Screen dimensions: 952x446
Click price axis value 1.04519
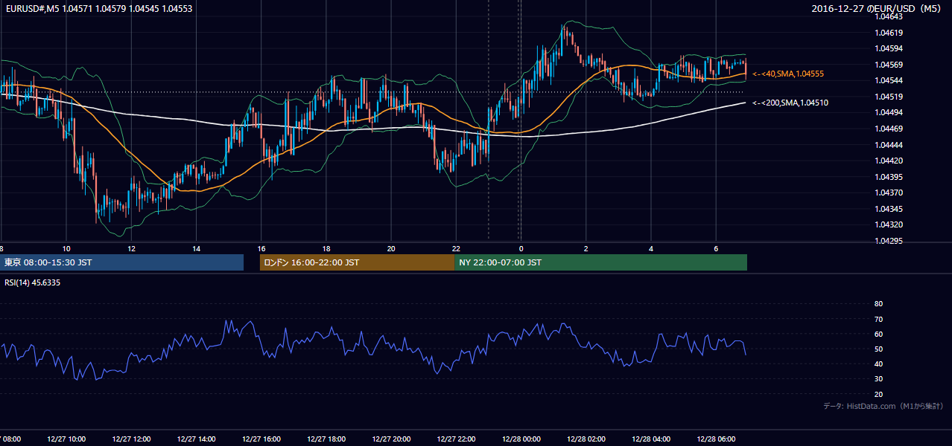(x=889, y=97)
